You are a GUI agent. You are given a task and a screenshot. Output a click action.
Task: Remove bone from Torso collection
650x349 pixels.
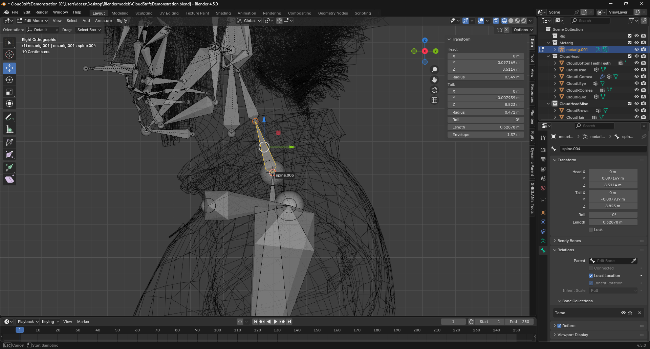point(640,313)
